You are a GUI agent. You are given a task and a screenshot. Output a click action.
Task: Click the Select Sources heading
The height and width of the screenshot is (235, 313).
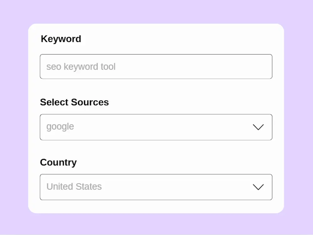74,102
